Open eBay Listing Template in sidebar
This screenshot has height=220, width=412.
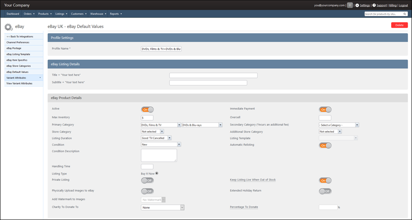coord(24,54)
